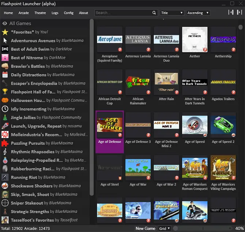
Task: Select the highlighted Age of Defense game
Action: click(110, 132)
